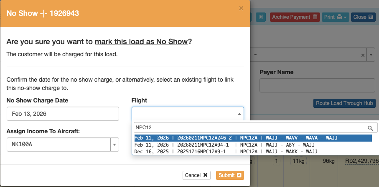Click the magnifier icon in flight search
Image resolution: width=379 pixels, height=187 pixels.
click(370, 128)
